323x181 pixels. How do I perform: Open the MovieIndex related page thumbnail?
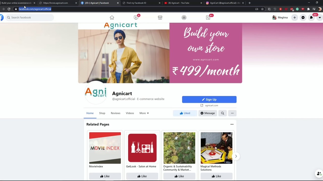point(105,148)
